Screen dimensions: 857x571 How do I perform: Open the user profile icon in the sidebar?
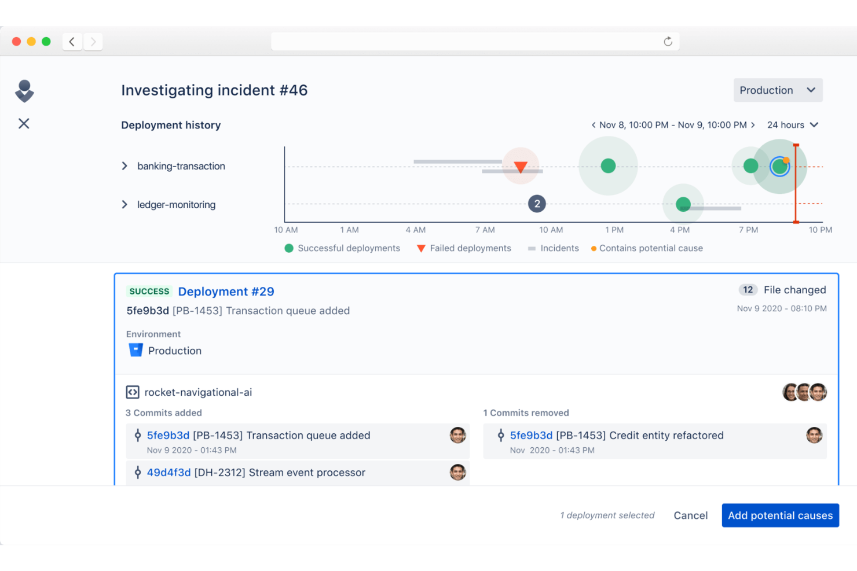[x=24, y=91]
